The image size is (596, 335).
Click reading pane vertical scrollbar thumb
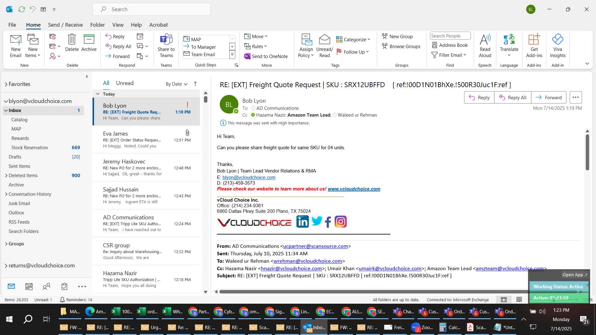[587, 152]
